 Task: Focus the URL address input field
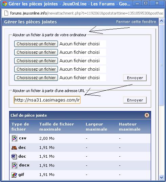47,100
